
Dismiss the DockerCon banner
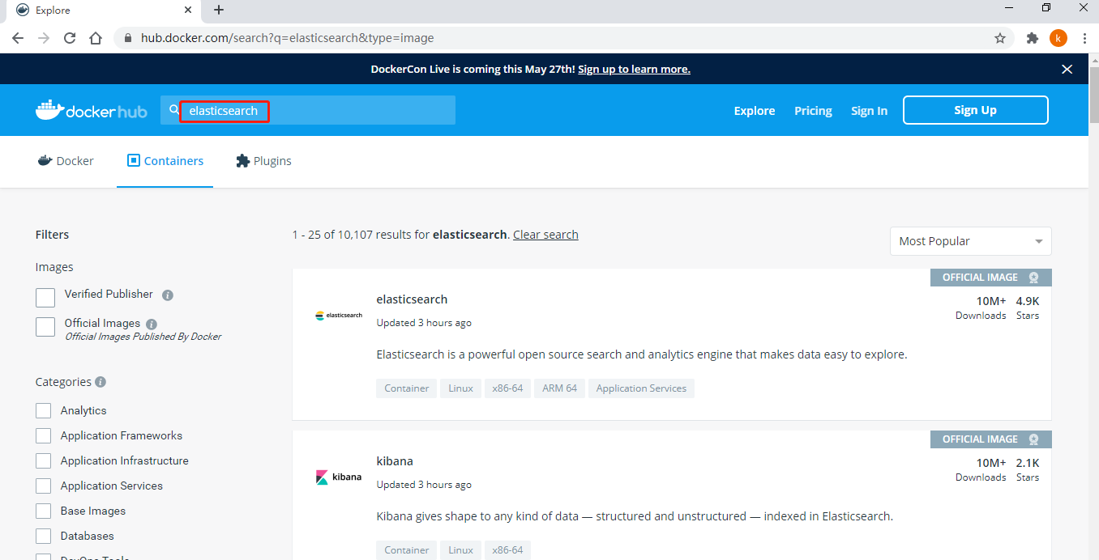(1067, 69)
